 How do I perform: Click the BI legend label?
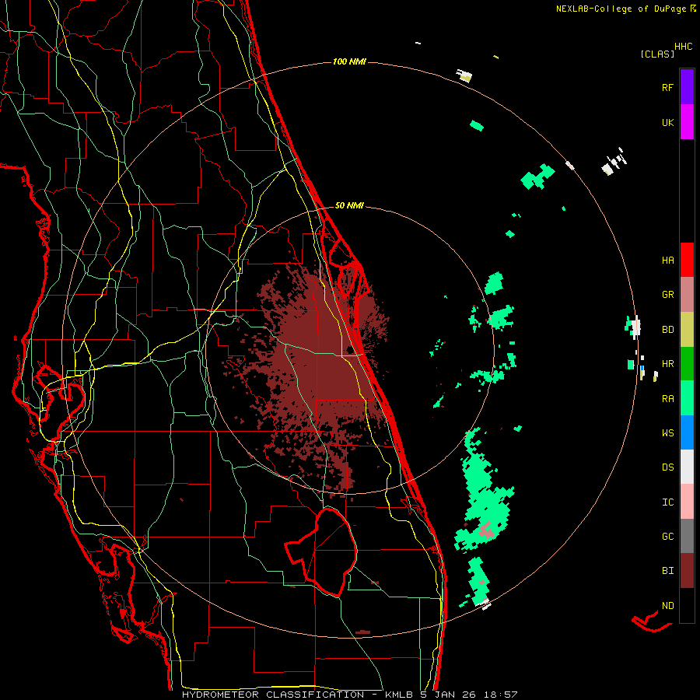667,571
